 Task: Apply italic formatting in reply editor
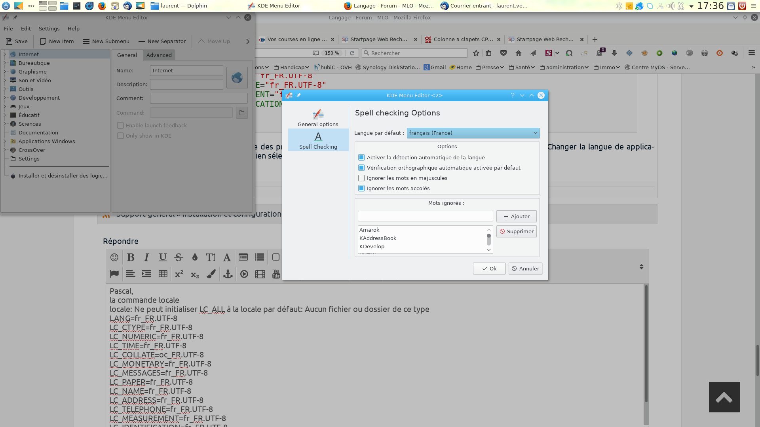(x=146, y=257)
